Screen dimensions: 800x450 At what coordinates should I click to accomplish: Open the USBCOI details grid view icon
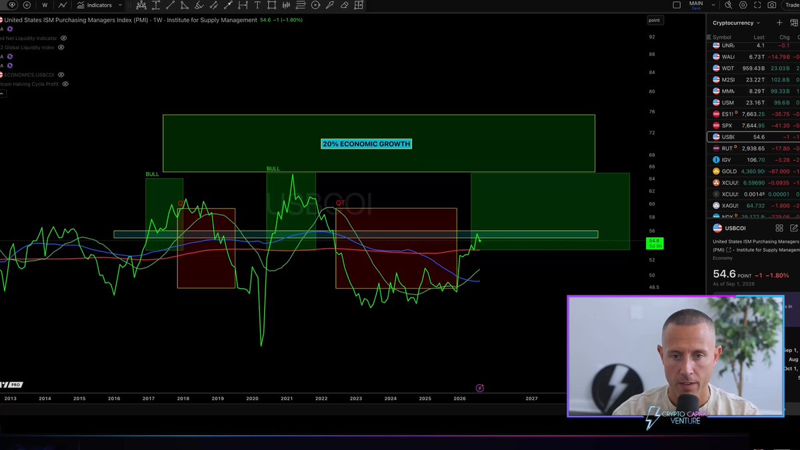(x=779, y=228)
